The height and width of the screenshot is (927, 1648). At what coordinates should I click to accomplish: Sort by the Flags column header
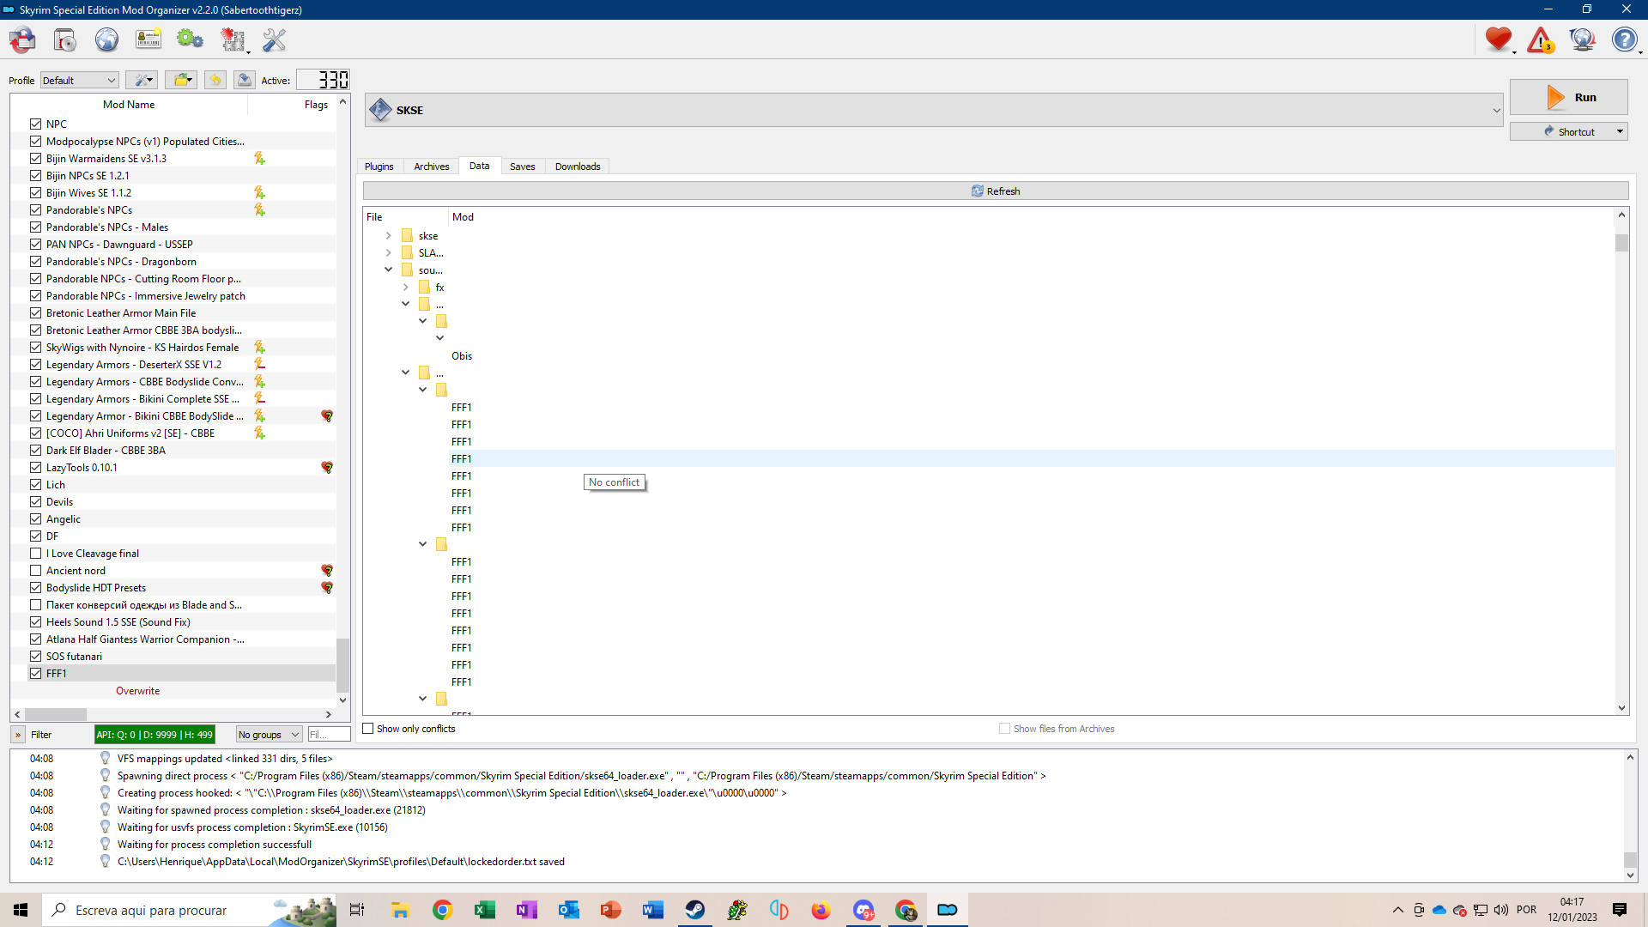point(316,105)
